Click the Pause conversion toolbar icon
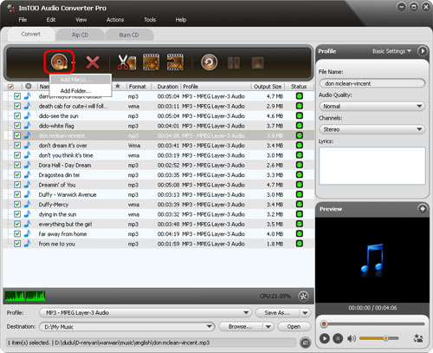433x353 pixels. click(234, 62)
